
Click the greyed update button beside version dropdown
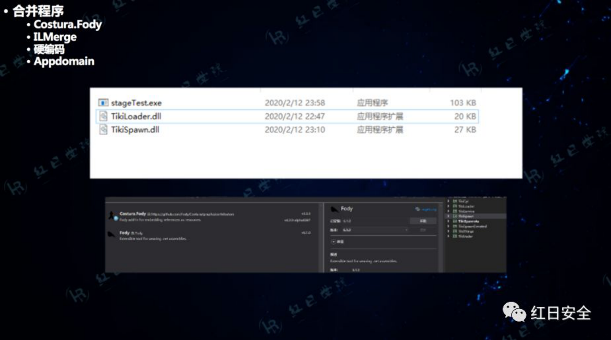423,230
